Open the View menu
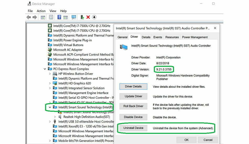 tap(53, 11)
